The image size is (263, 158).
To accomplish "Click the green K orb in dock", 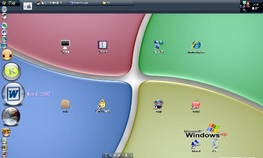I will click(12, 72).
